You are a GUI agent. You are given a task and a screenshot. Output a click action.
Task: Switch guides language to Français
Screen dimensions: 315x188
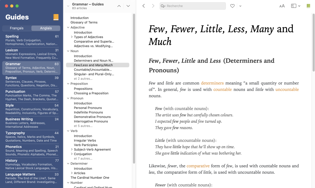click(x=17, y=28)
